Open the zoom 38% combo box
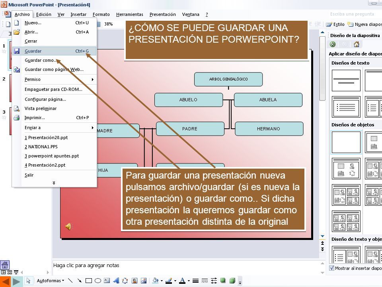The image size is (382, 287). 109,24
